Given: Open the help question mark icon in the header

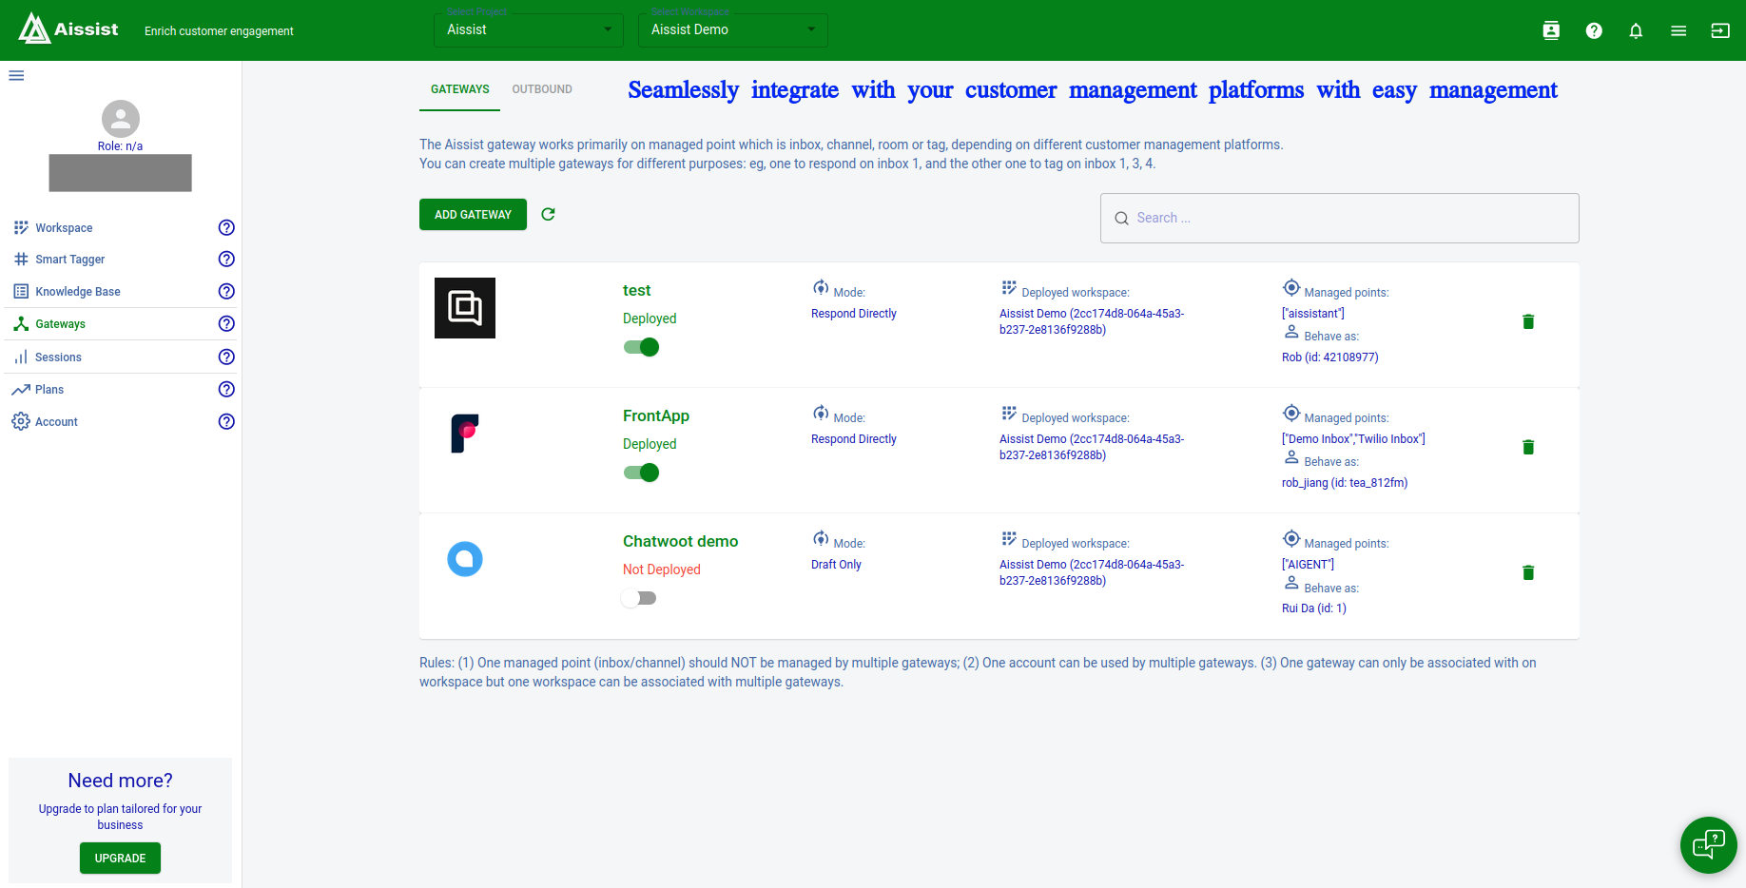Looking at the screenshot, I should point(1594,30).
